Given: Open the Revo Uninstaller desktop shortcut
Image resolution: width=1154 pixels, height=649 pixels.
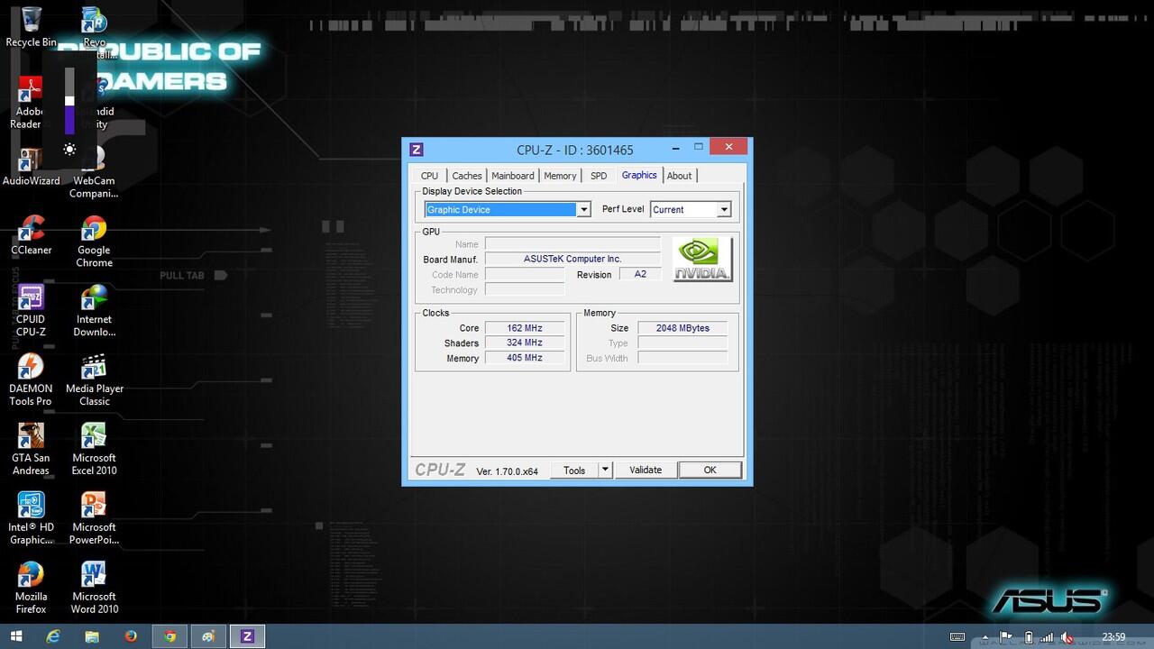Looking at the screenshot, I should (94, 26).
